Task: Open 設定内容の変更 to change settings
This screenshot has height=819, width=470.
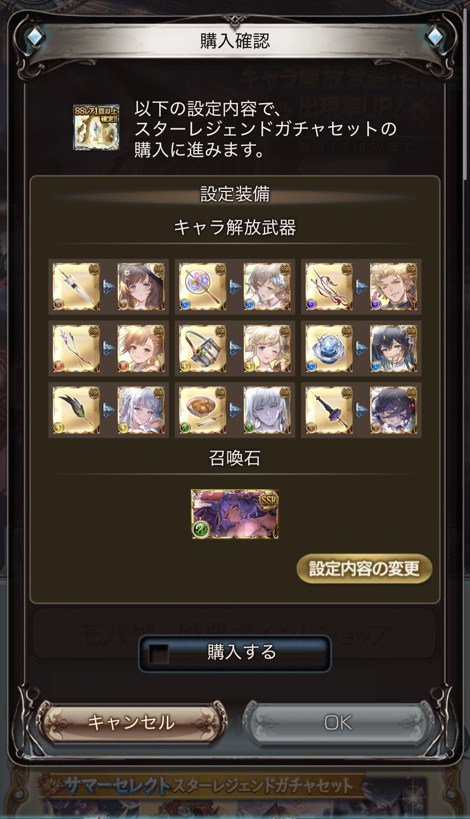Action: pos(364,568)
